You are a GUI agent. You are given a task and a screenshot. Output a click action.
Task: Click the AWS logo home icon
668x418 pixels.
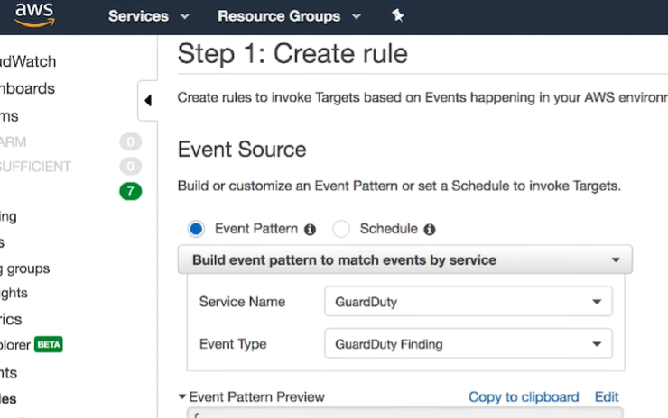click(33, 14)
